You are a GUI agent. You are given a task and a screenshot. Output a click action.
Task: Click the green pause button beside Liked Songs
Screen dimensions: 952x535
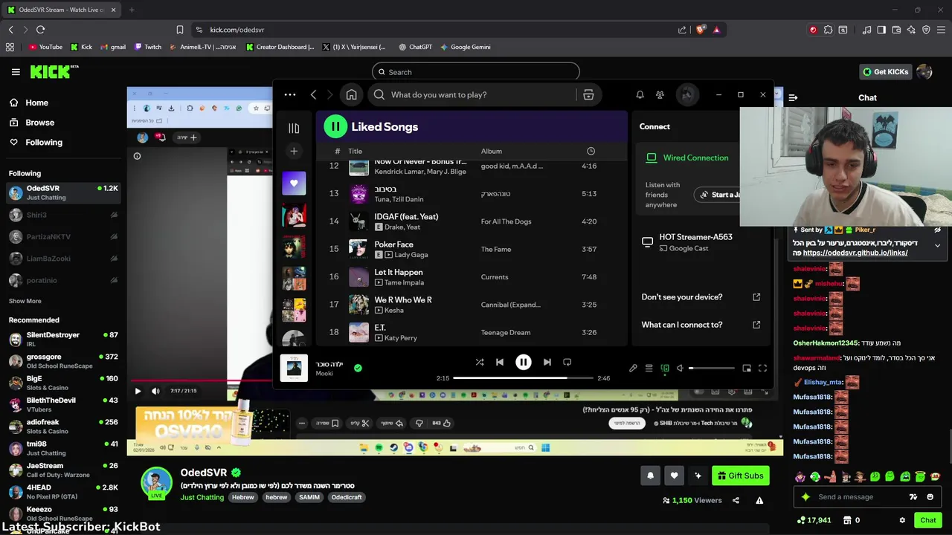coord(335,126)
